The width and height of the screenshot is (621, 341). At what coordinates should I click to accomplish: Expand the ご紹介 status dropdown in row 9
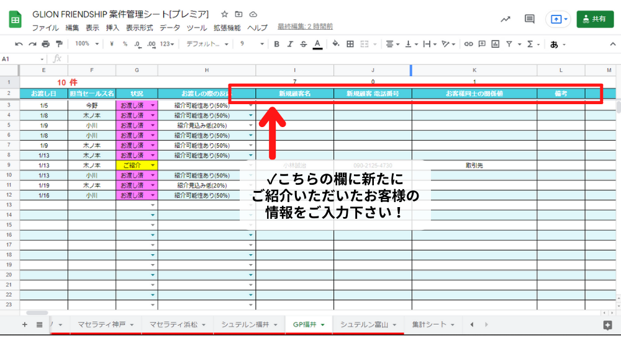click(152, 166)
